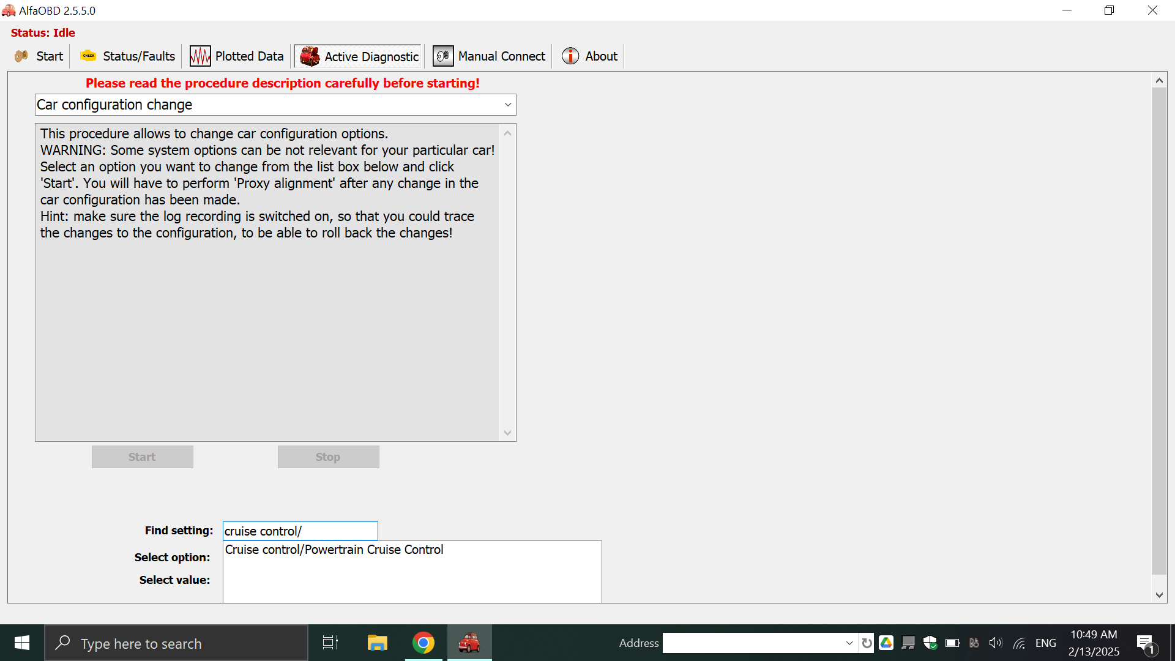Click the description box scroll up arrow
The width and height of the screenshot is (1175, 661).
click(507, 133)
